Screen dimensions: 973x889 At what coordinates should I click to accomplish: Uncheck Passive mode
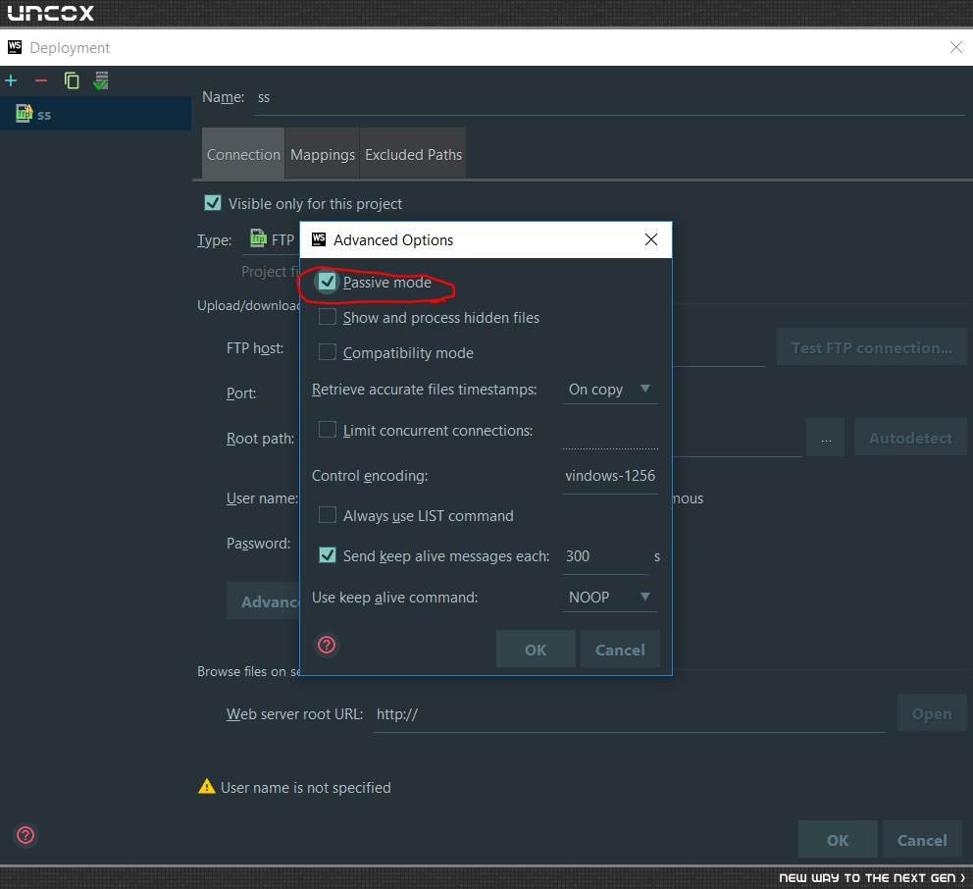(x=327, y=282)
